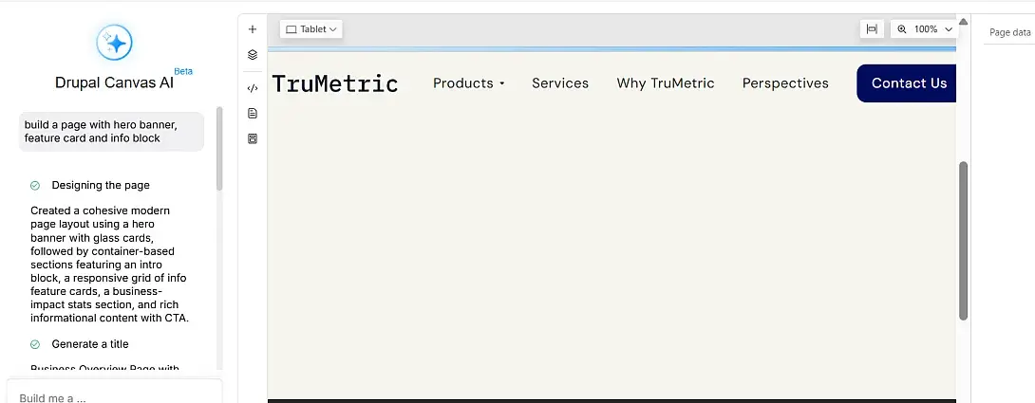
Task: Click the Generate a title step text
Action: (x=90, y=344)
